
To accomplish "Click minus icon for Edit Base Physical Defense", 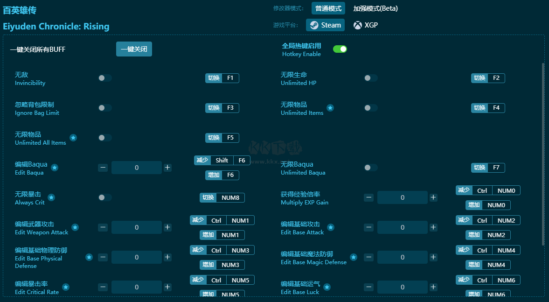I will (103, 257).
